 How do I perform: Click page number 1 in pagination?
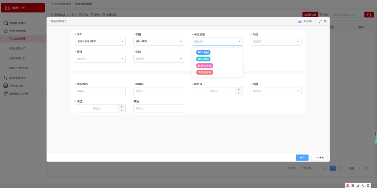[x=333, y=169]
